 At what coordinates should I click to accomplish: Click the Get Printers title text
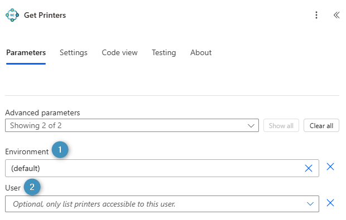click(x=45, y=15)
